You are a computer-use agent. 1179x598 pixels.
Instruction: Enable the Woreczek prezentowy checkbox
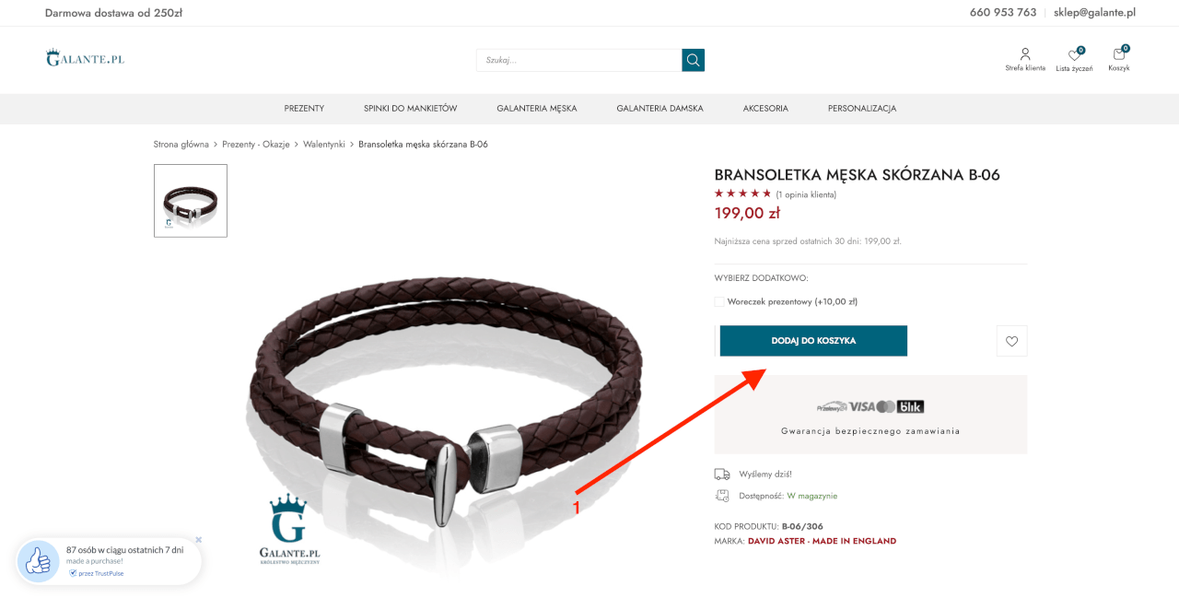click(719, 301)
